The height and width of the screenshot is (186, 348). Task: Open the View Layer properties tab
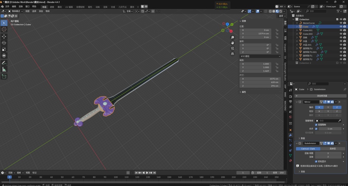[x=291, y=107]
